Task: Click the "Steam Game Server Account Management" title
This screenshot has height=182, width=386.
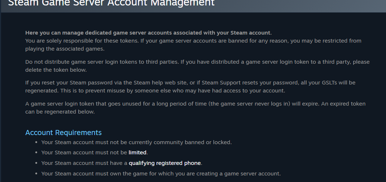Action: click(x=111, y=3)
